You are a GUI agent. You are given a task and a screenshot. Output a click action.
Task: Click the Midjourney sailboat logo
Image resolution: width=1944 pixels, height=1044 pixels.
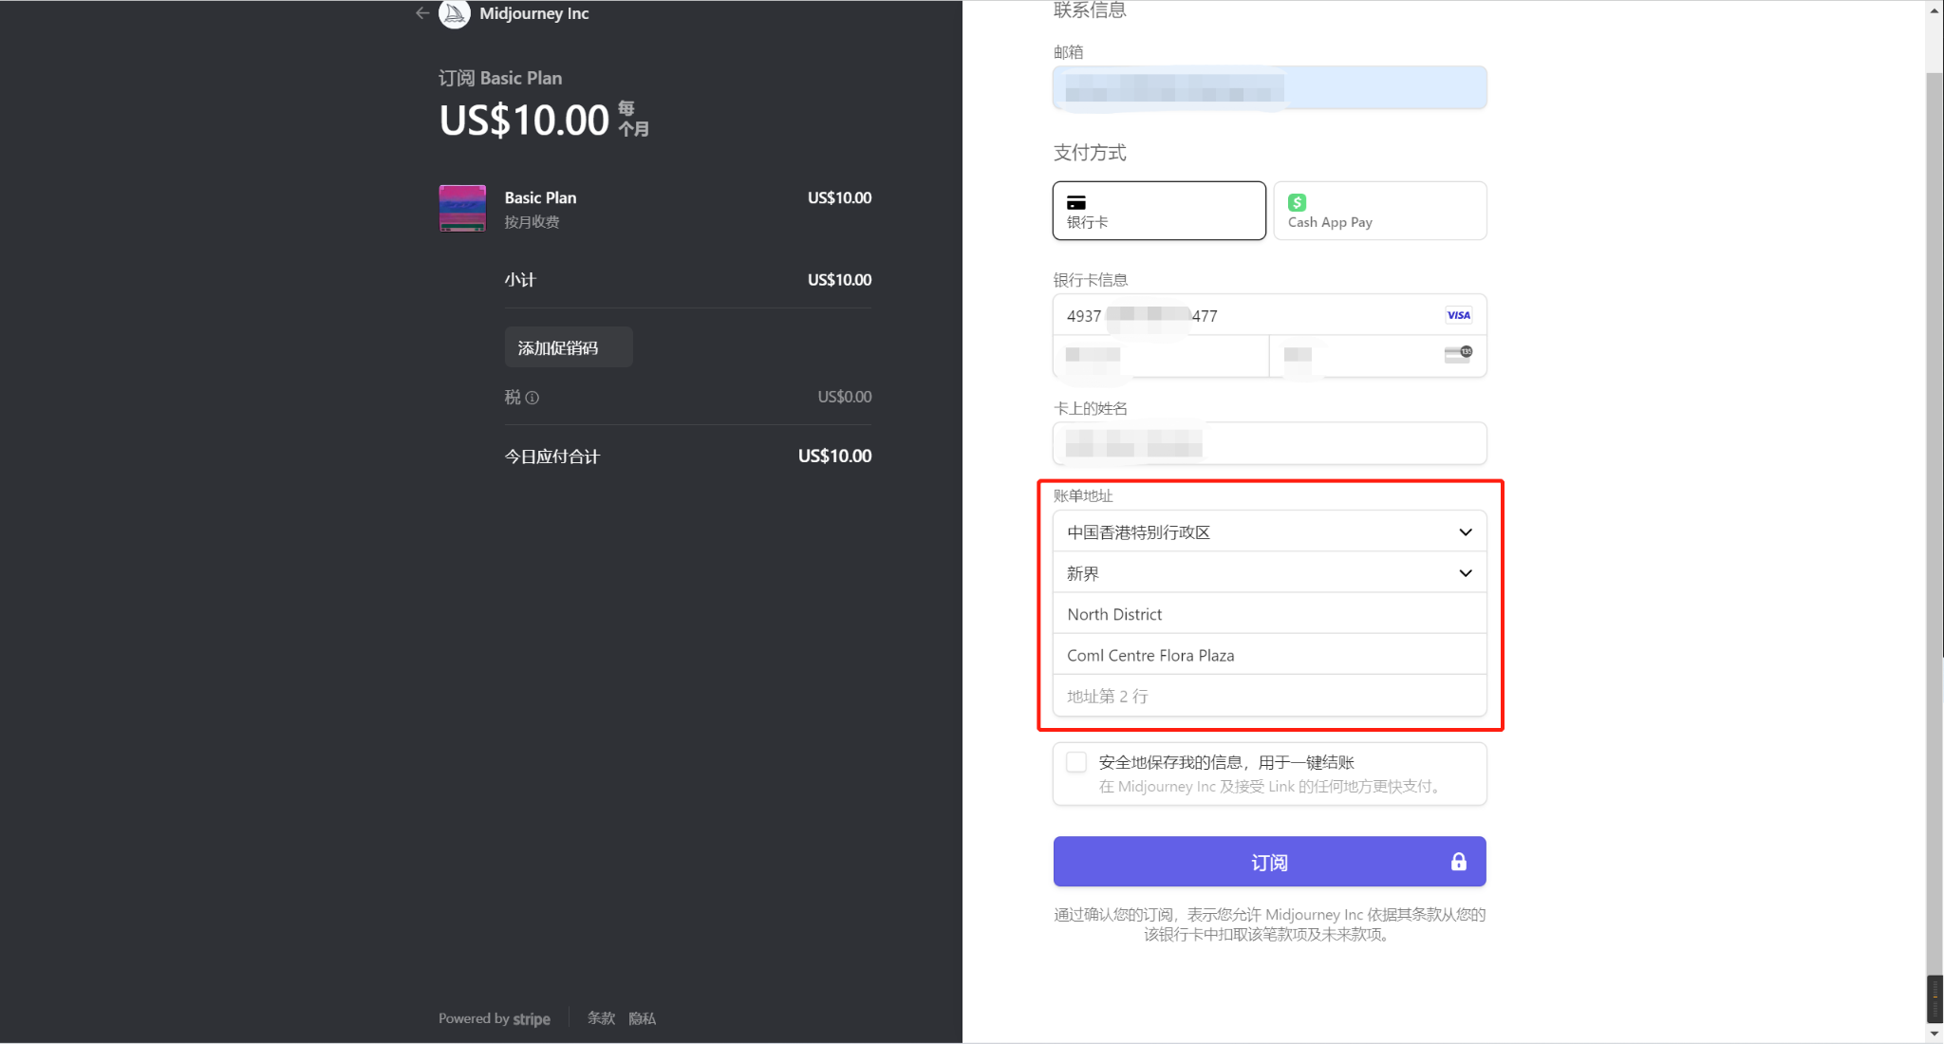(x=455, y=13)
